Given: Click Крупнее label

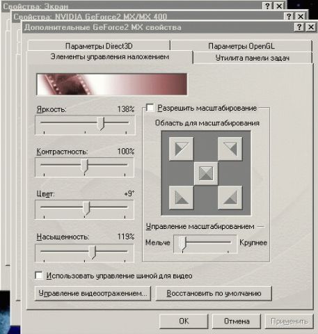Looking at the screenshot, I should [253, 243].
